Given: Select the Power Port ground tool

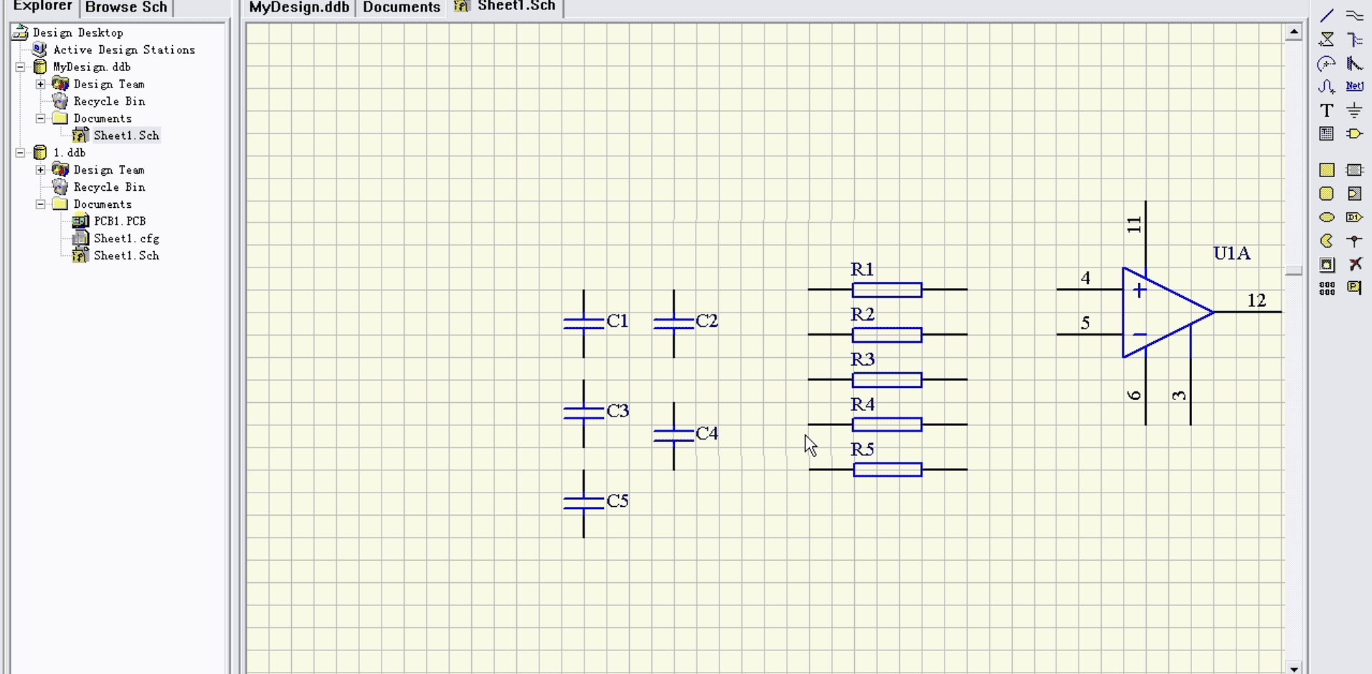Looking at the screenshot, I should coord(1354,110).
